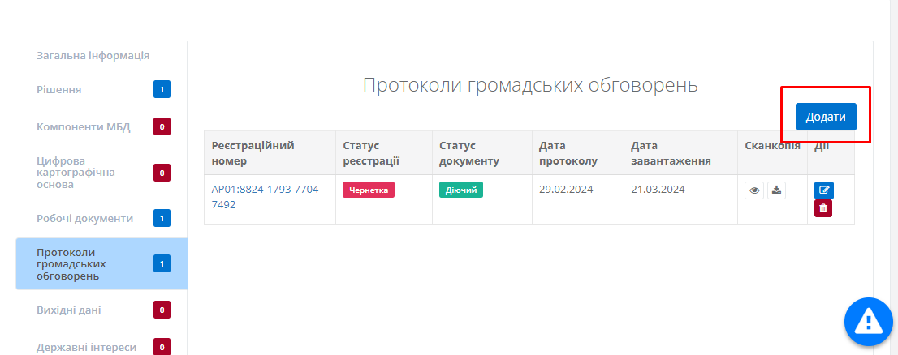This screenshot has width=898, height=355.
Task: Click the Рішення count badge
Action: 162,89
